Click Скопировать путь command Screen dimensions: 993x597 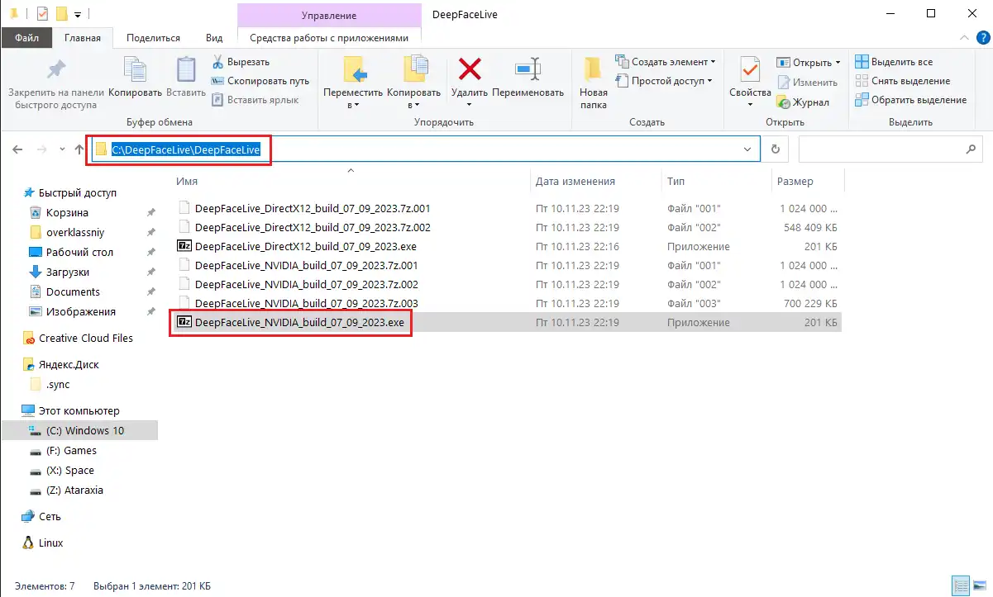tap(260, 81)
